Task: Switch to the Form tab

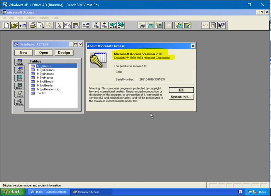Action: [20, 78]
